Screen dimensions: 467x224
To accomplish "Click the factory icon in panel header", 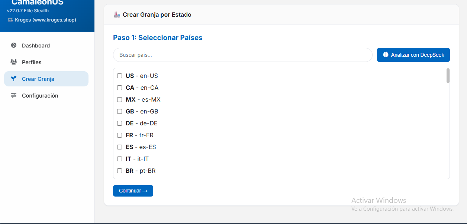I will 117,15.
